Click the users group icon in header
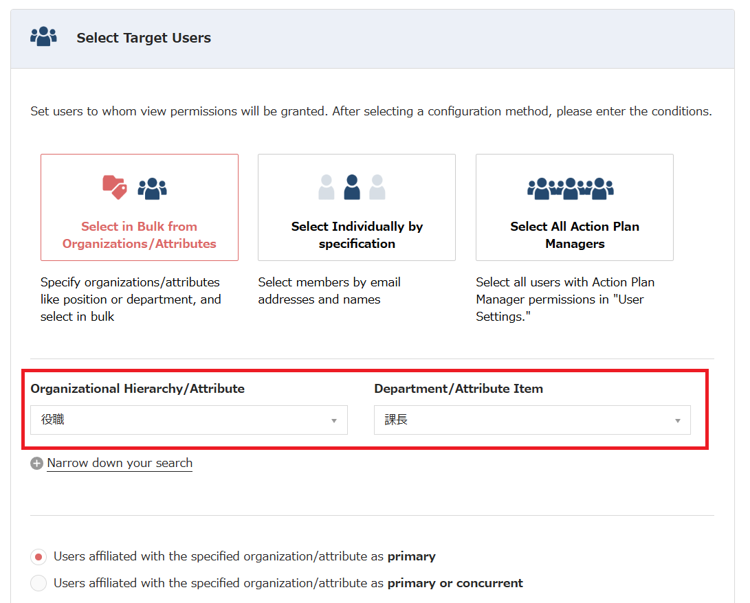 [43, 37]
